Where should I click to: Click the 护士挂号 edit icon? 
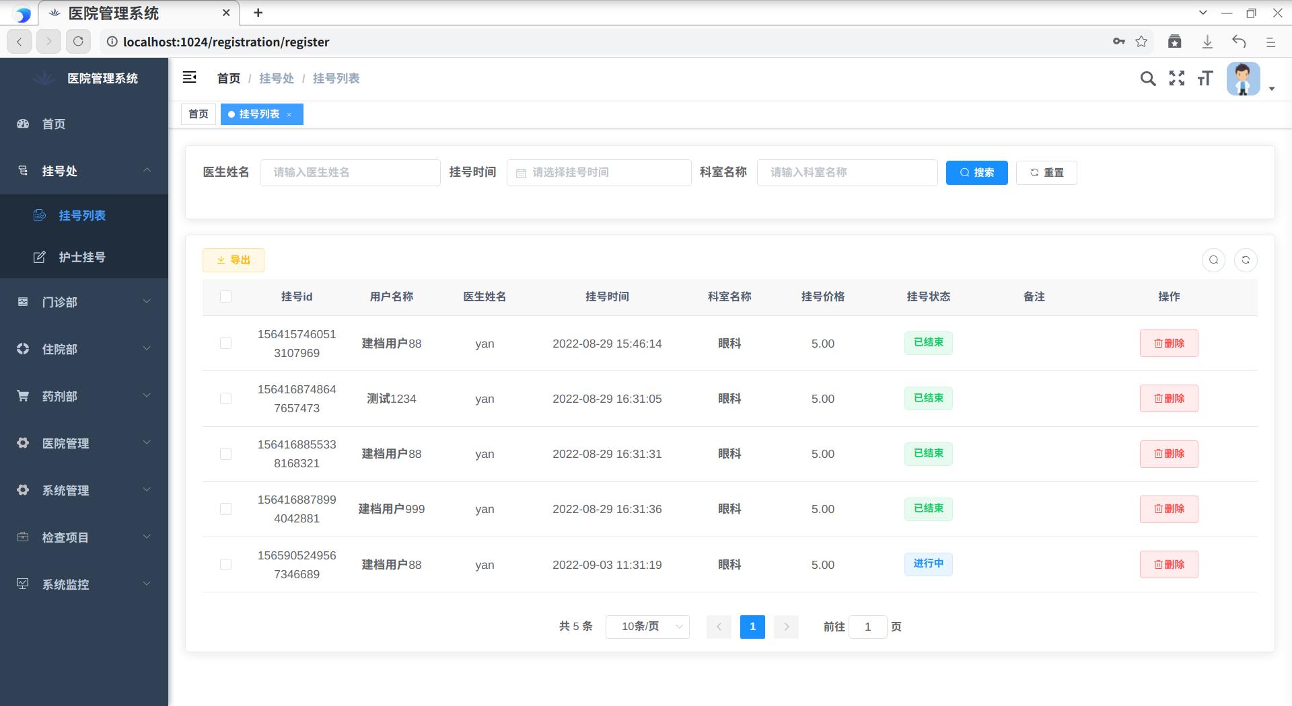coord(40,257)
